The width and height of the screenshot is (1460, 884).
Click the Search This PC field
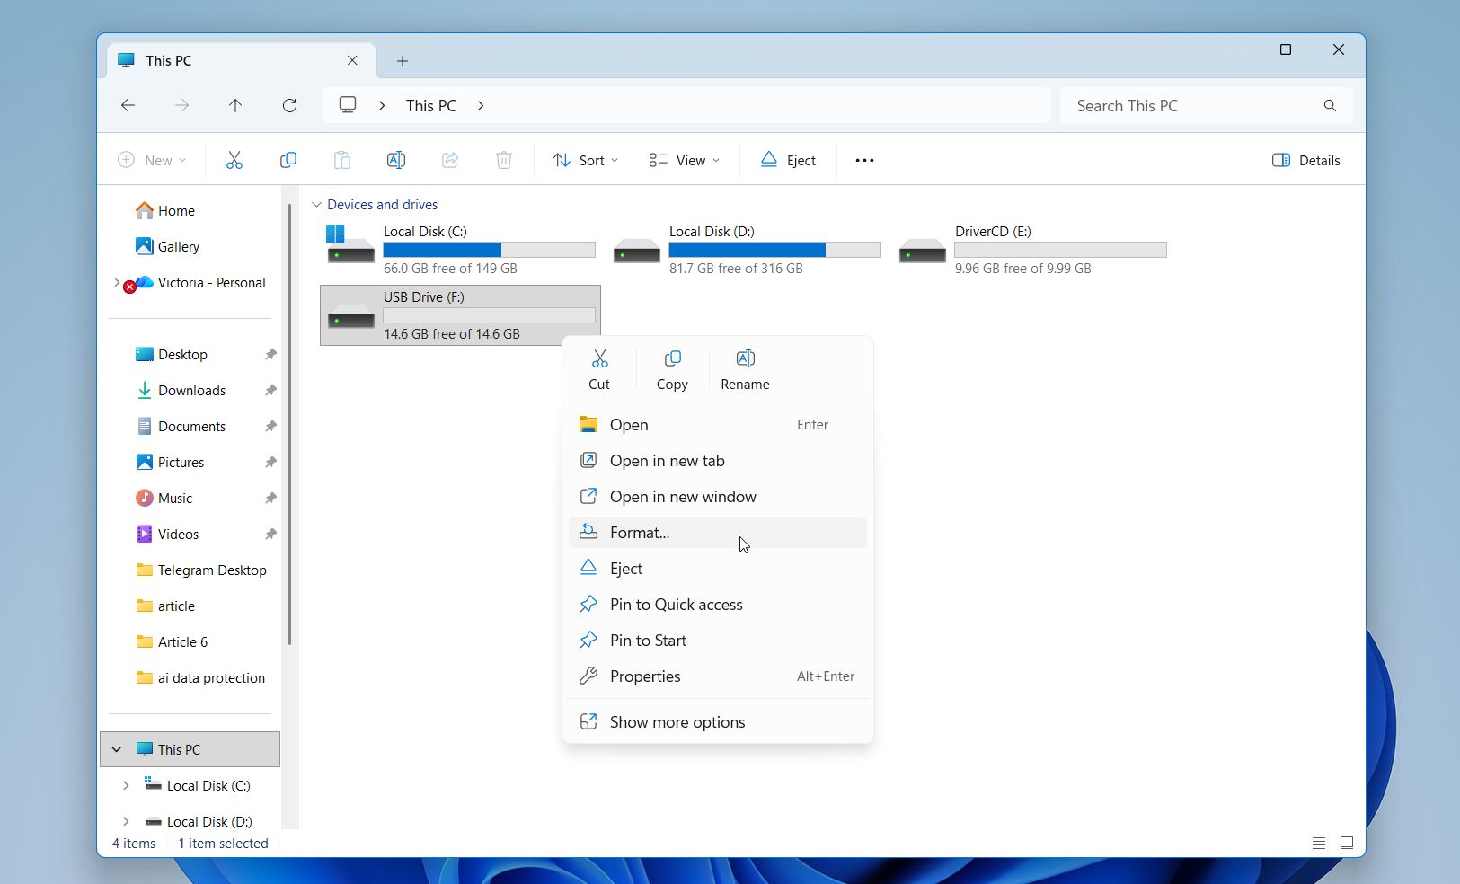pyautogui.click(x=1206, y=105)
